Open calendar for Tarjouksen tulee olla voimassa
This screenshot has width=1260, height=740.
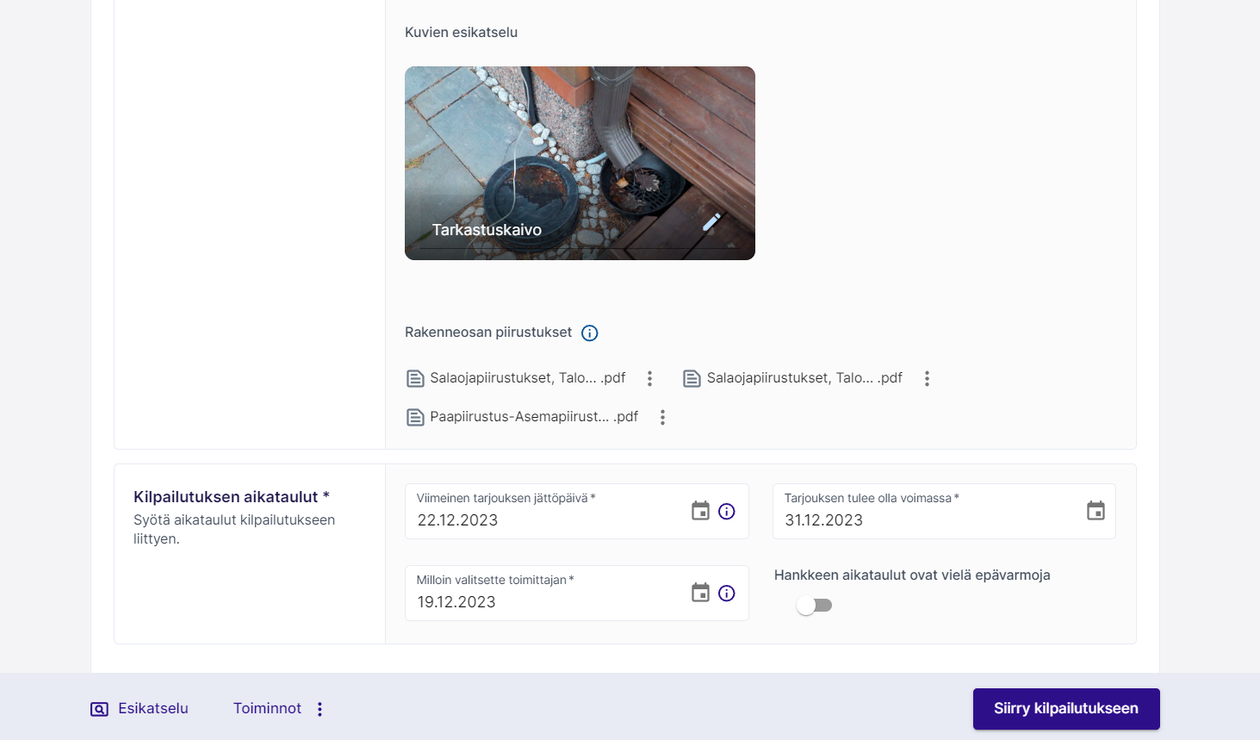tap(1095, 511)
